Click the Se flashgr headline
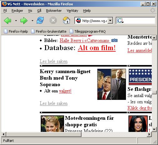 (140, 89)
